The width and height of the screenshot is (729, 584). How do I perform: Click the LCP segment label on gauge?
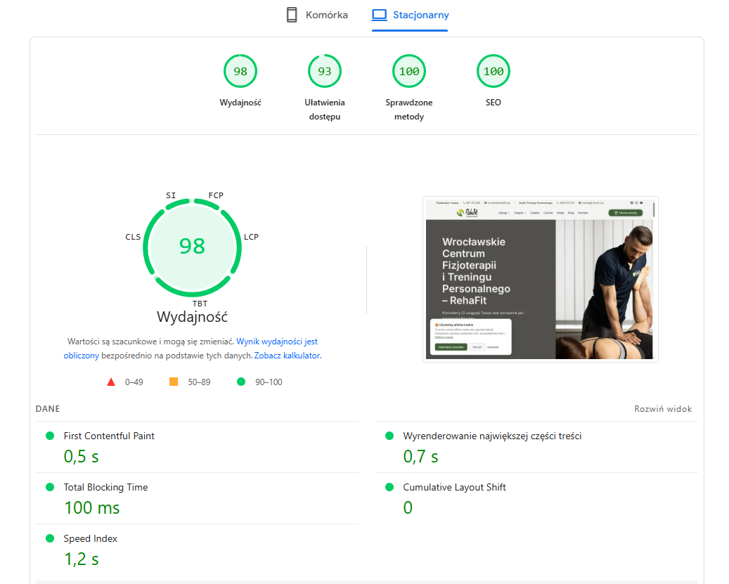pyautogui.click(x=252, y=236)
